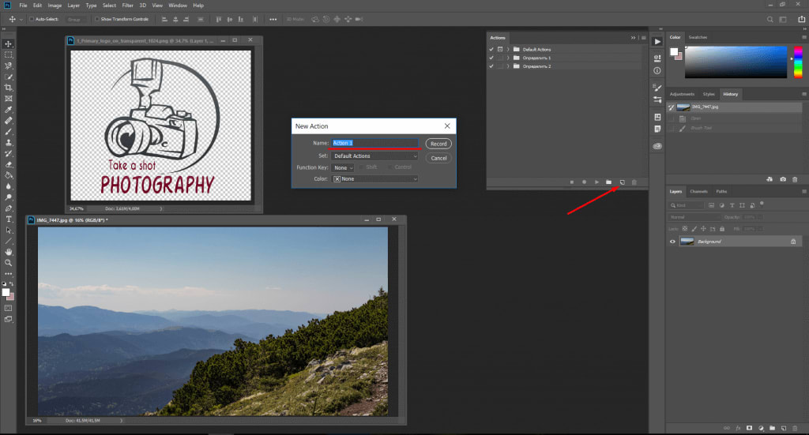
Task: Click the share icon at top right
Action: [x=801, y=19]
